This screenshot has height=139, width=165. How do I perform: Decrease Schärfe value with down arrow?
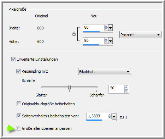coord(126,91)
